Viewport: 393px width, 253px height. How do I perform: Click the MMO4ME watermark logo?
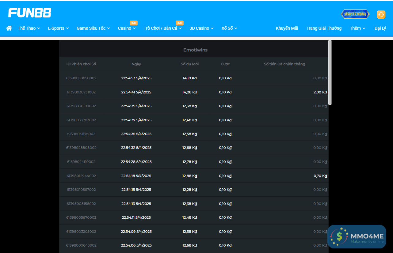357,236
